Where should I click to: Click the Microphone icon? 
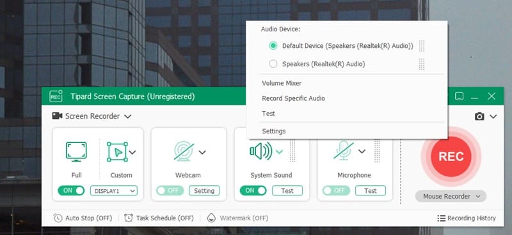click(x=344, y=150)
